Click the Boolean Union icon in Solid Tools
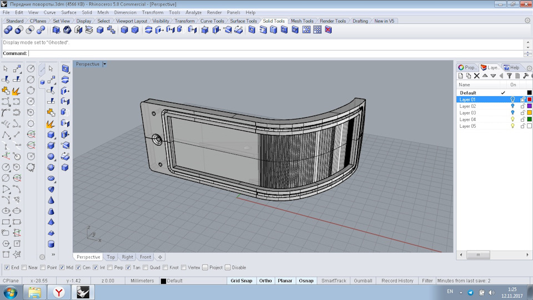The height and width of the screenshot is (300, 533). pos(8,30)
